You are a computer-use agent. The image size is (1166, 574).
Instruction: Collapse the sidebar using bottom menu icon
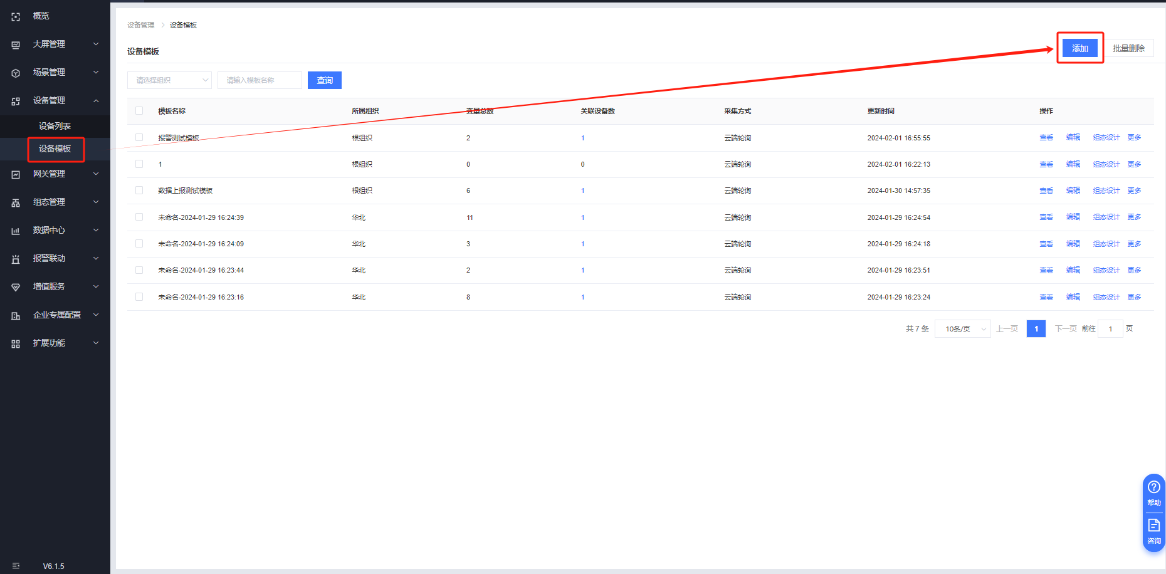[16, 566]
